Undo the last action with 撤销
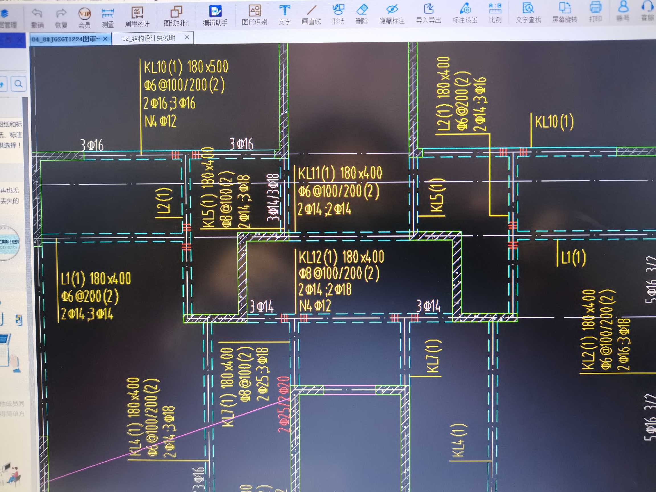 pos(37,19)
